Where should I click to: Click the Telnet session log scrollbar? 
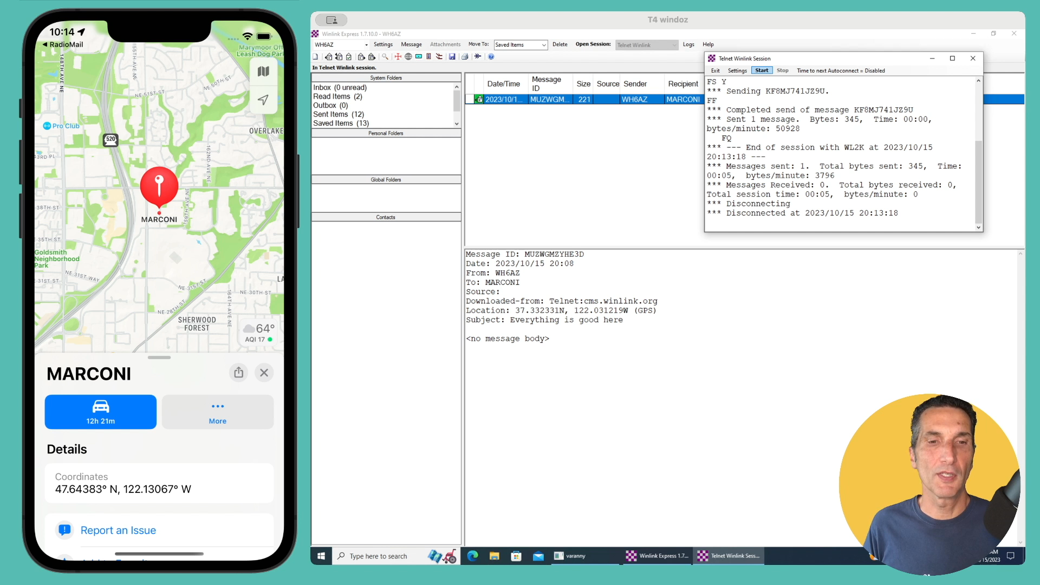(x=978, y=181)
